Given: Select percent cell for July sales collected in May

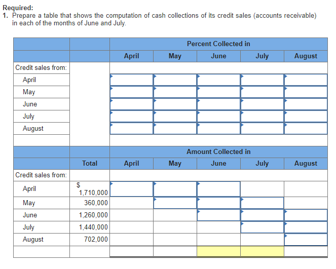Looking at the screenshot, I should [175, 117].
